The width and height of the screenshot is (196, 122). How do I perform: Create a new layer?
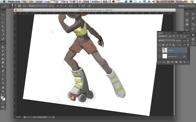coord(180,62)
